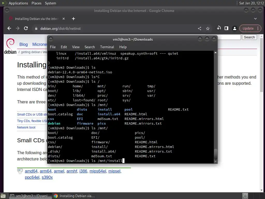Download the armel netinst image
Screen dimensions: 265x199
click(x=59, y=171)
